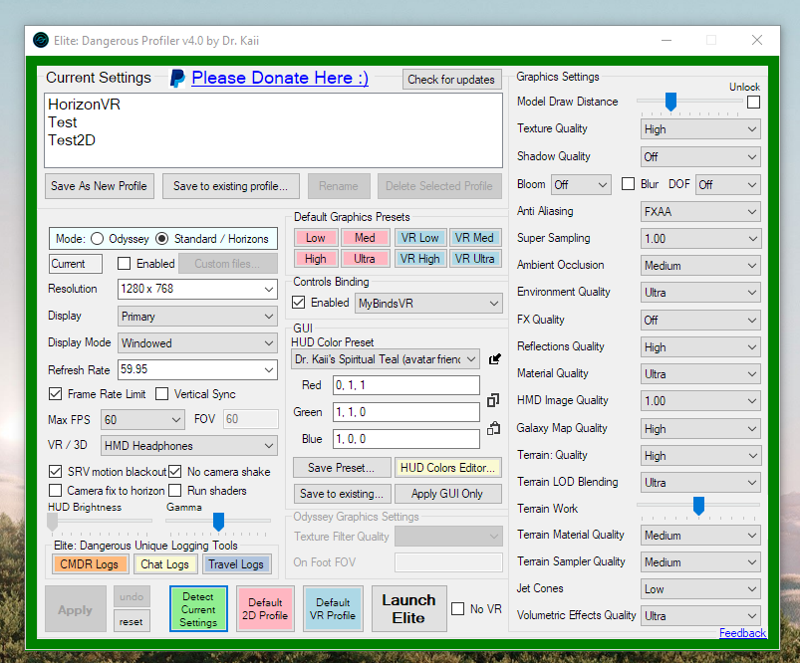Viewport: 800px width, 663px height.
Task: Open the Display Mode dropdown
Action: (197, 343)
